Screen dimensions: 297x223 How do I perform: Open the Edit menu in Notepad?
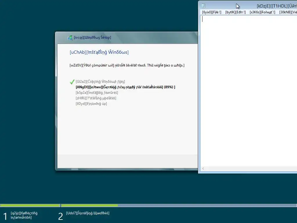pyautogui.click(x=236, y=12)
